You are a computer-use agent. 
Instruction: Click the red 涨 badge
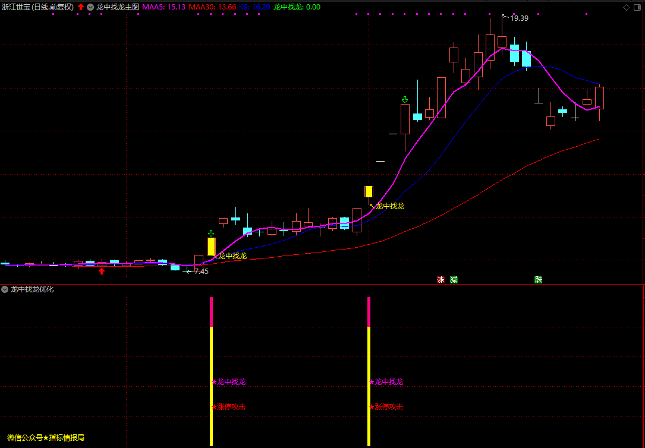[x=441, y=280]
